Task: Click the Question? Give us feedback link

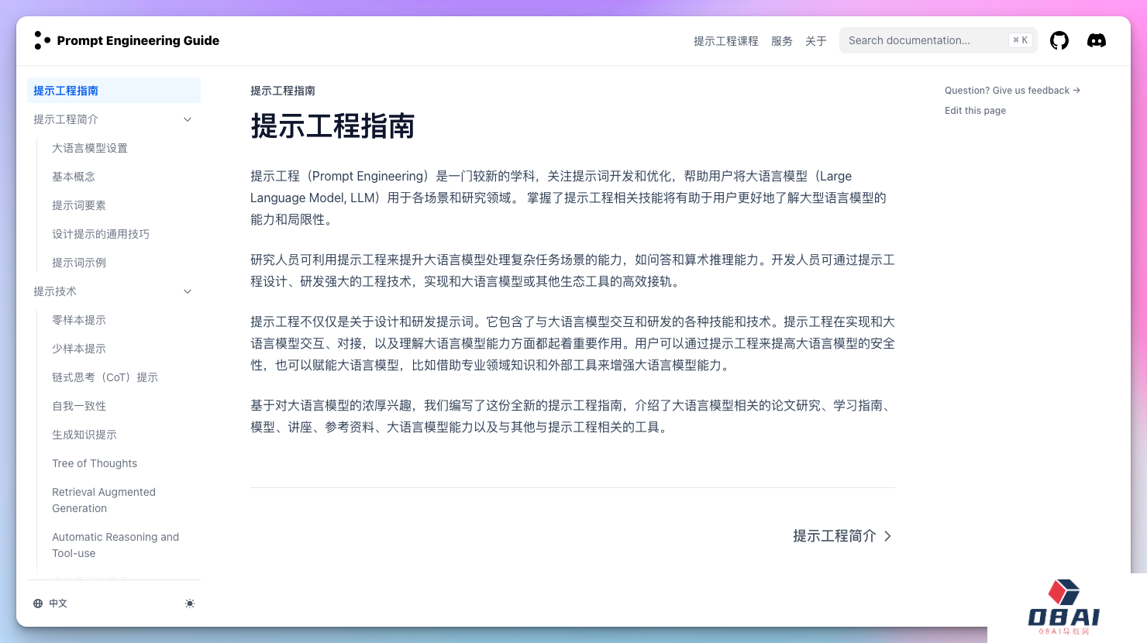Action: 1011,91
